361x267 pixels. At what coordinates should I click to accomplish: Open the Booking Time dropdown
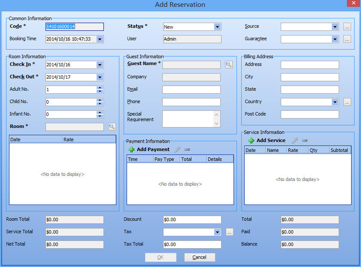click(99, 39)
